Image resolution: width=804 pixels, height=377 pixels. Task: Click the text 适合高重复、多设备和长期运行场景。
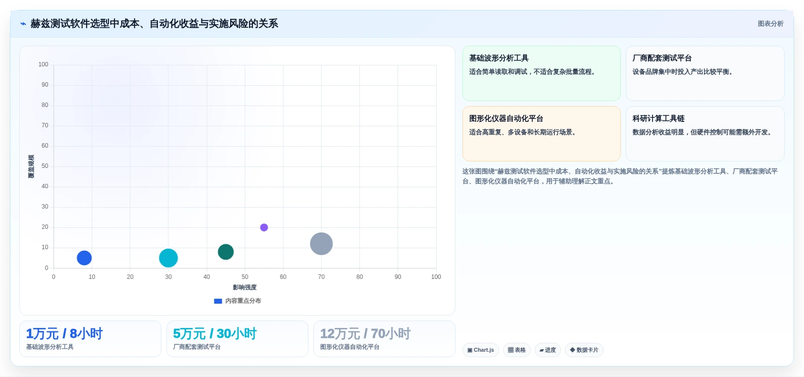click(524, 132)
